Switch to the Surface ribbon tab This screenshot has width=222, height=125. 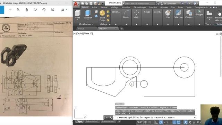coord(104,7)
